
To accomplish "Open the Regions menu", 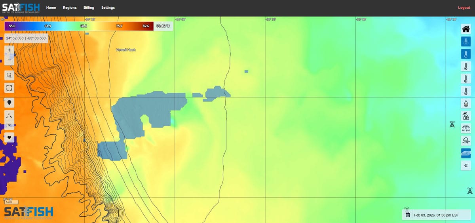I will point(70,8).
